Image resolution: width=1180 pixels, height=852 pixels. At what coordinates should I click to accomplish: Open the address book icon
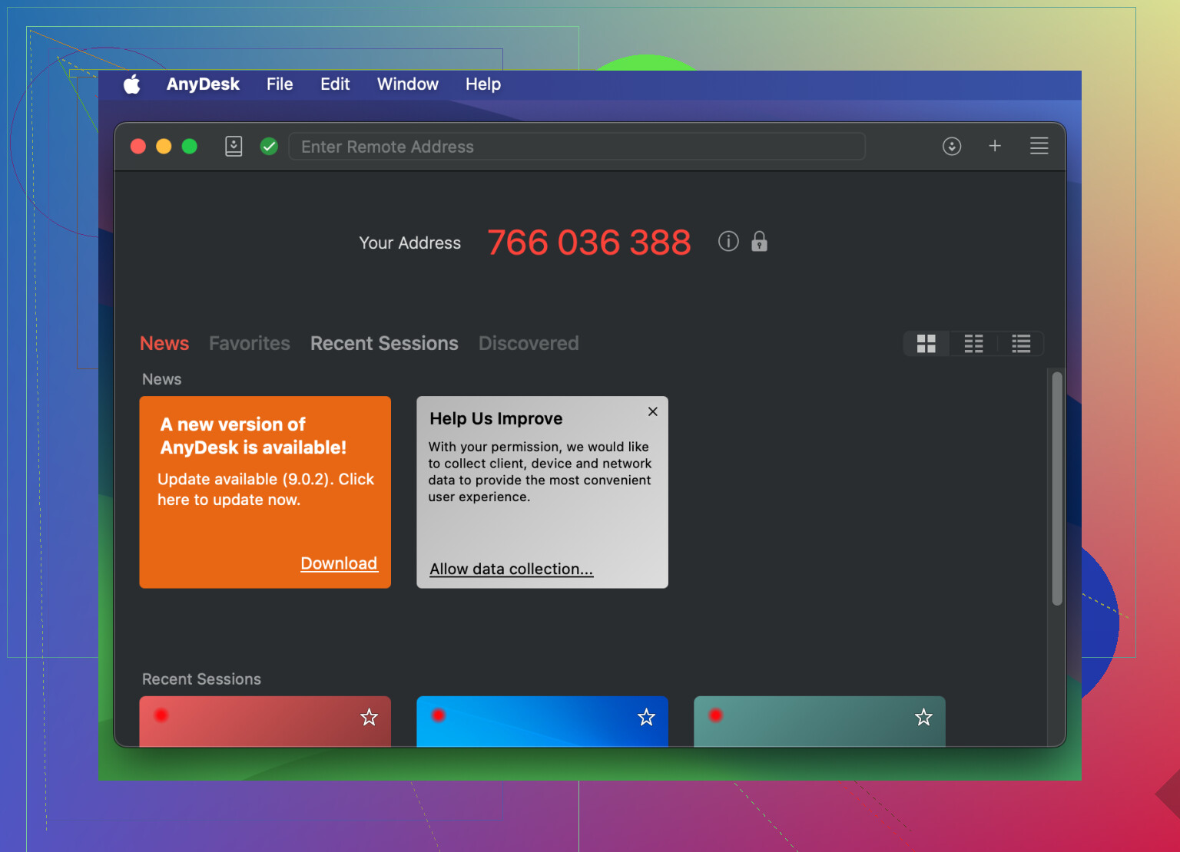click(234, 146)
